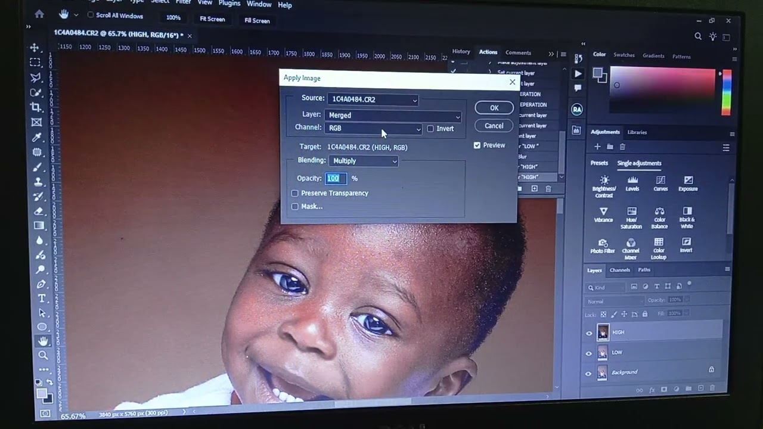Select the Rectangular Marquee tool
Screen dimensions: 763x429
click(35, 63)
